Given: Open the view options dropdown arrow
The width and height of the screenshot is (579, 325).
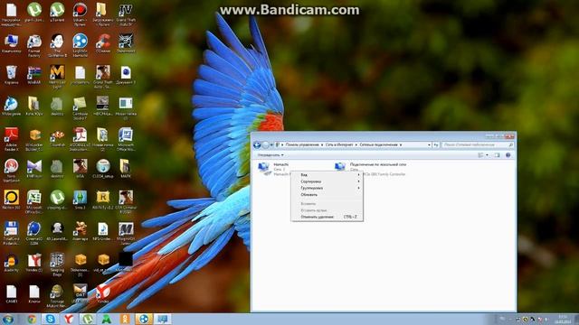Looking at the screenshot, I should [487, 155].
